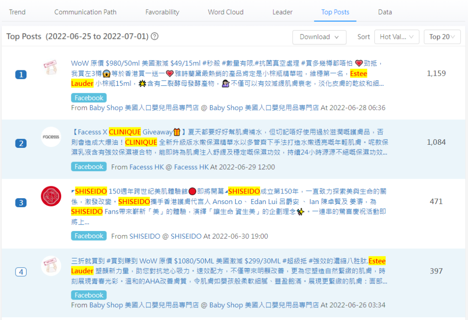The image size is (468, 320).
Task: Select the Top Posts tab
Action: coord(335,12)
